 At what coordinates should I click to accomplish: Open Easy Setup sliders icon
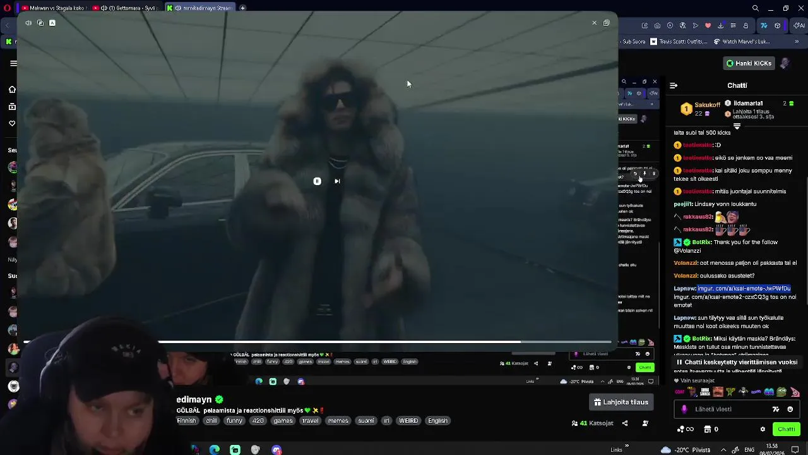click(733, 26)
